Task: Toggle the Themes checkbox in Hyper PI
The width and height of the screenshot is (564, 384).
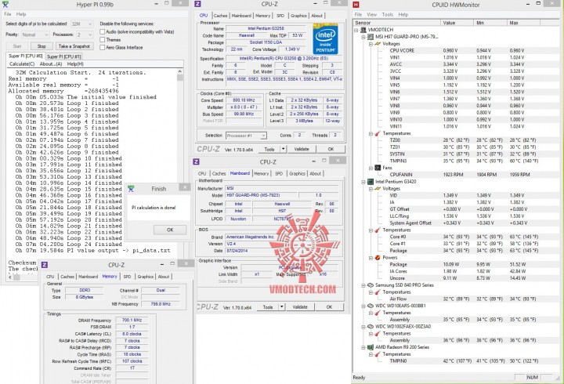Action: (x=103, y=40)
